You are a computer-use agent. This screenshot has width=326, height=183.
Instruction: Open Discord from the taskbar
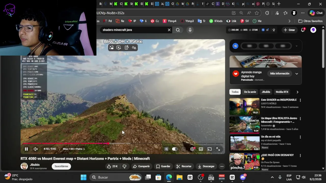point(243,177)
